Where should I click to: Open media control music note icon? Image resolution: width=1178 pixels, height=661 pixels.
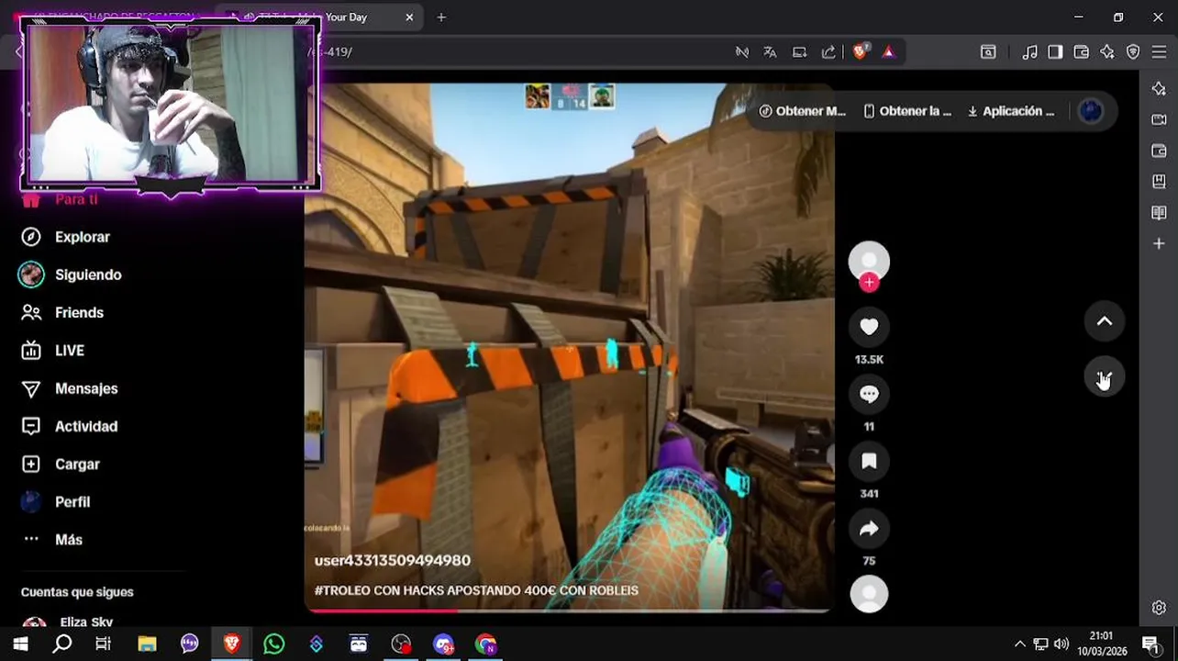1030,52
